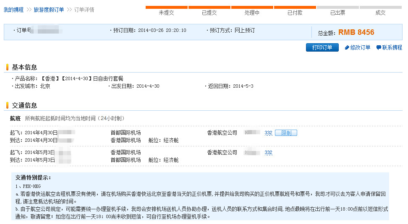The width and height of the screenshot is (408, 224).
Task: Go to the 我的携程 breadcrumb link
Action: tap(13, 10)
